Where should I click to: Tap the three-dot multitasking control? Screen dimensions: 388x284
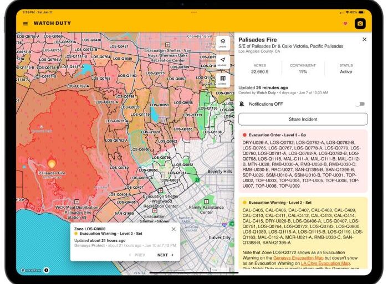[194, 12]
